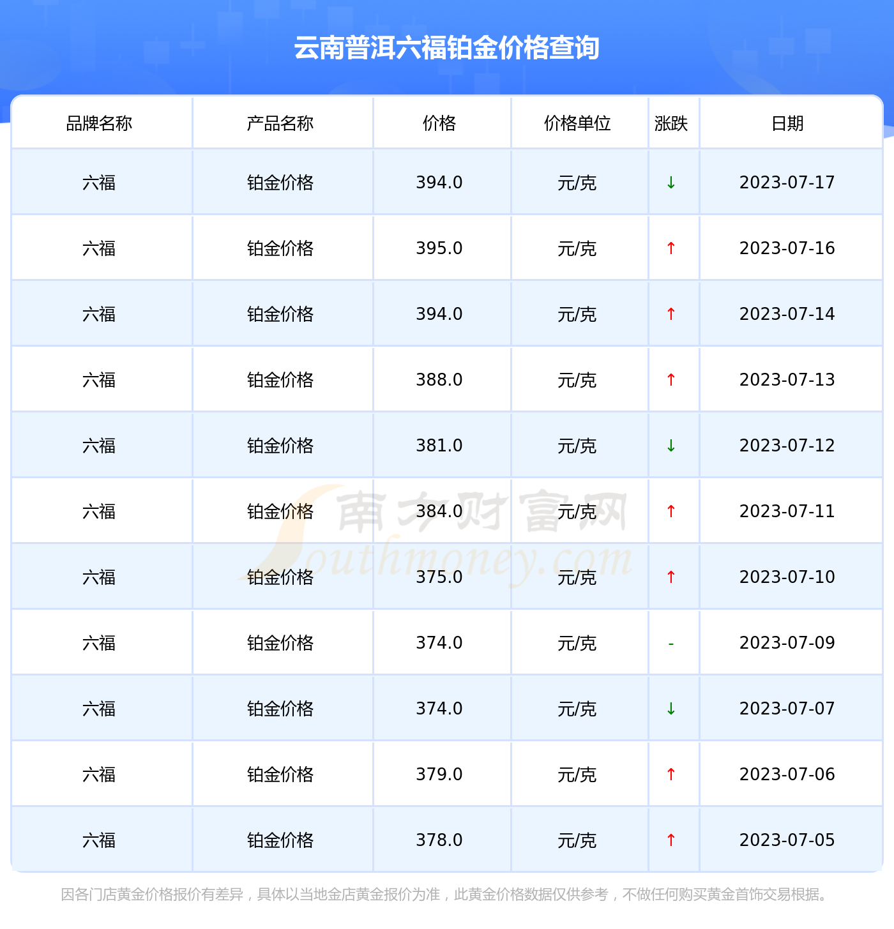
Task: Click the 日期 column header
Action: [787, 123]
